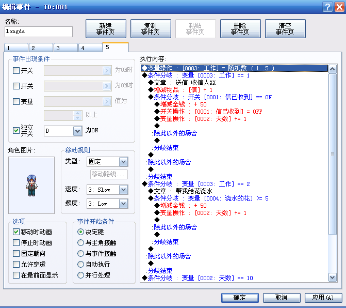The width and height of the screenshot is (346, 308).
Task: Uncheck 移动时动画 option
Action: click(16, 232)
